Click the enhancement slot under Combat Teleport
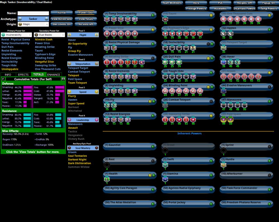Screen dimensions: 279x222 [165, 105]
